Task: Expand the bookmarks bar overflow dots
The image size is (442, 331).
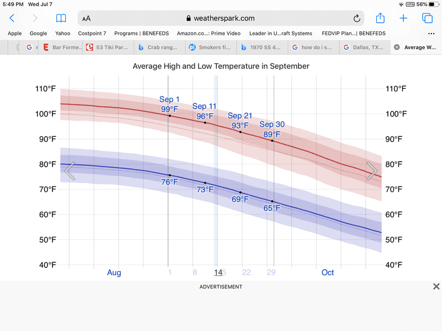Action: pyautogui.click(x=432, y=33)
